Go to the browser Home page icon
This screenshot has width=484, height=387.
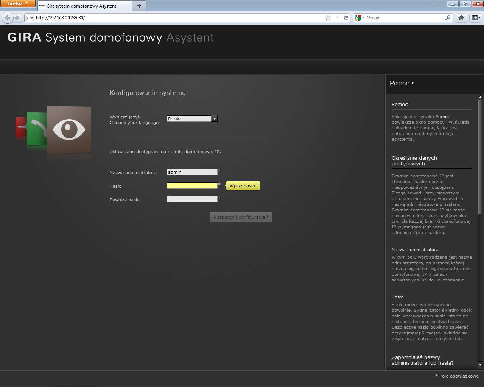point(461,18)
